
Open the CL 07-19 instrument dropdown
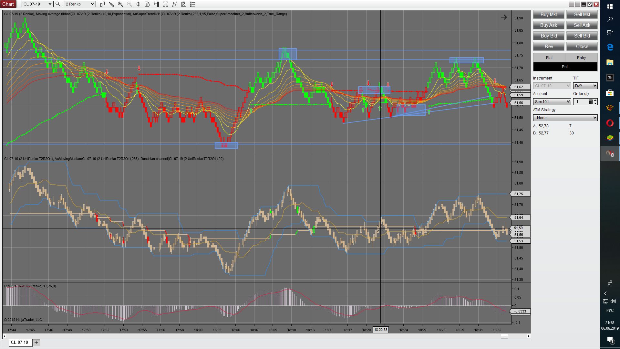(37, 4)
